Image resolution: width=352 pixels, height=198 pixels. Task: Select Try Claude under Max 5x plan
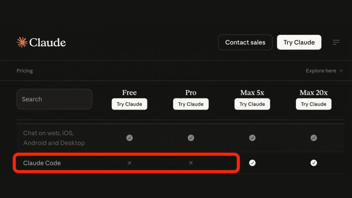[252, 104]
